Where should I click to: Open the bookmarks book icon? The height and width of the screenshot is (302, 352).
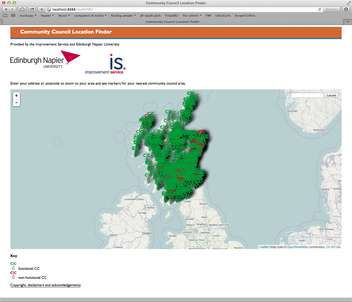click(5, 16)
